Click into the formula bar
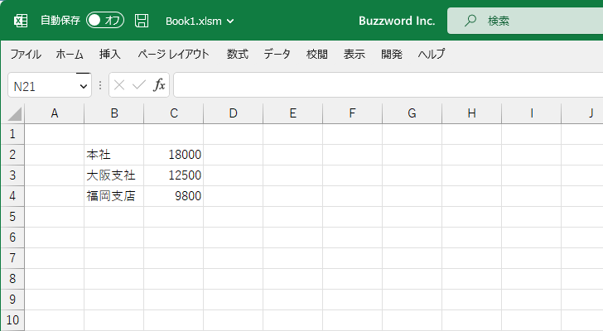The height and width of the screenshot is (331, 603). (388, 85)
